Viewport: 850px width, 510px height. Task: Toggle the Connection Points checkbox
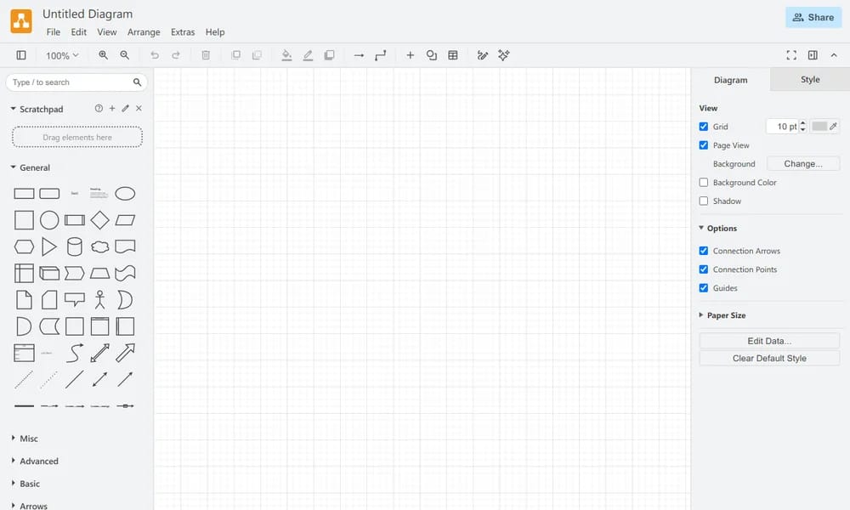pos(704,269)
